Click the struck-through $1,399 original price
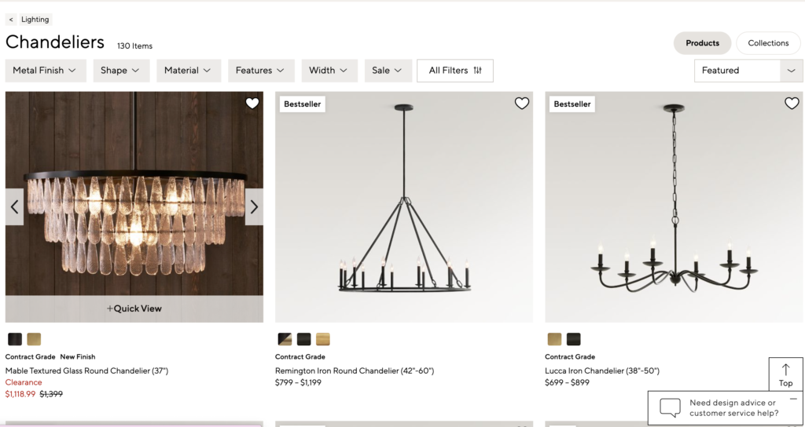805x427 pixels. [x=51, y=394]
